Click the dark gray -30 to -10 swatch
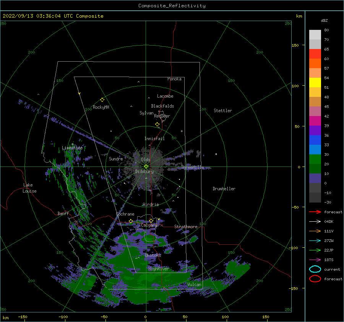The height and width of the screenshot is (322, 344). [315, 198]
